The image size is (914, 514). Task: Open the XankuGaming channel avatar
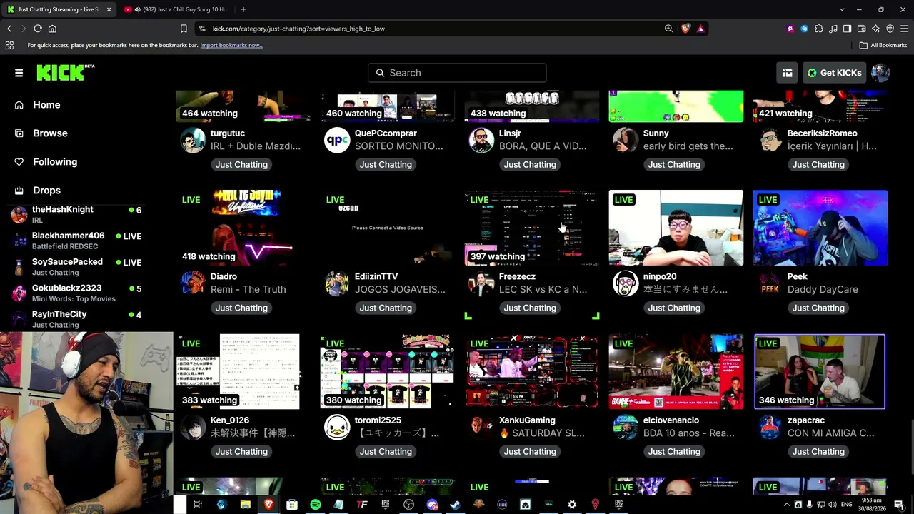[x=481, y=427]
